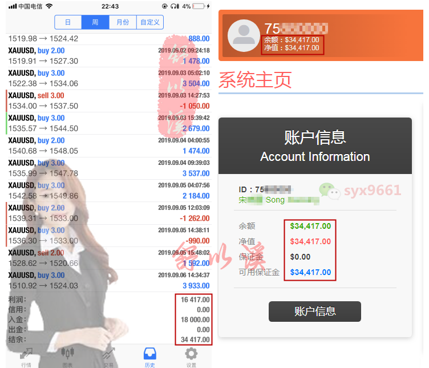Open the buy 3.00 trade at 2019.09.05 04:07:56
This screenshot has width=429, height=368.
(108, 191)
